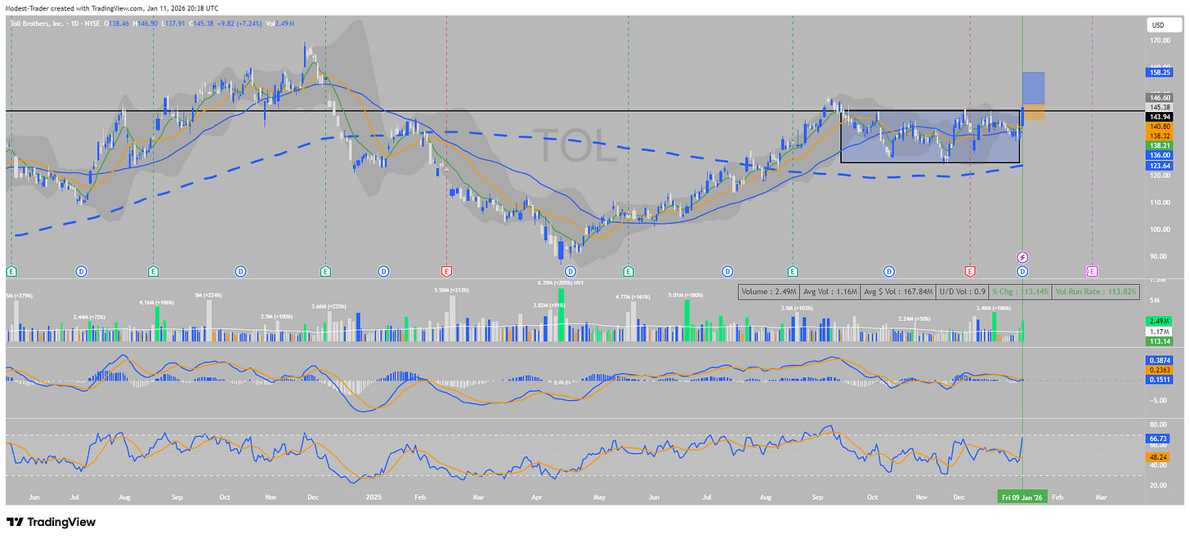Click the magenta upcoming earnings marker

(x=1093, y=270)
